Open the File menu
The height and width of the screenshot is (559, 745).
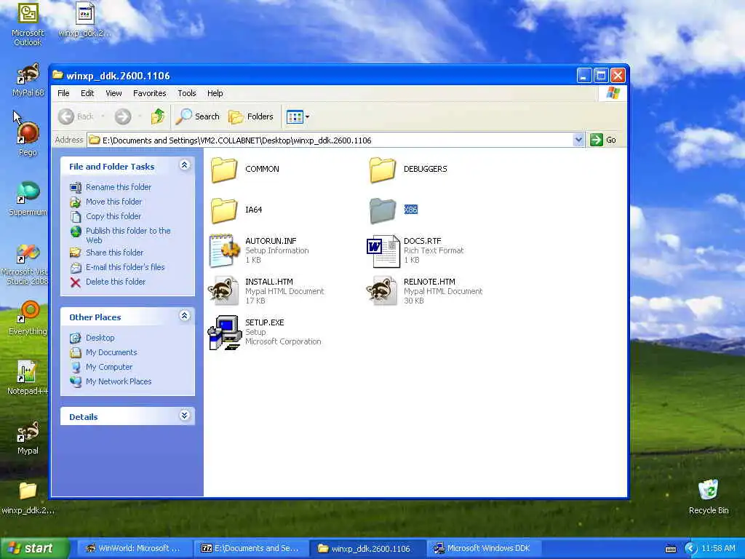pos(63,93)
